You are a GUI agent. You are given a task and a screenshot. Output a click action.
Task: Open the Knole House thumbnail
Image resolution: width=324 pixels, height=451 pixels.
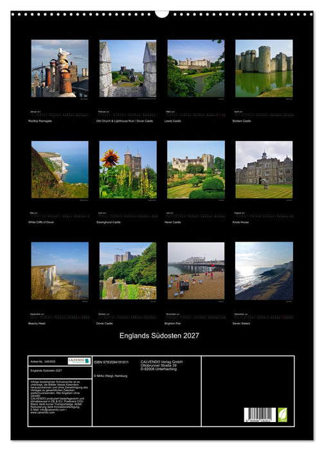pos(264,169)
